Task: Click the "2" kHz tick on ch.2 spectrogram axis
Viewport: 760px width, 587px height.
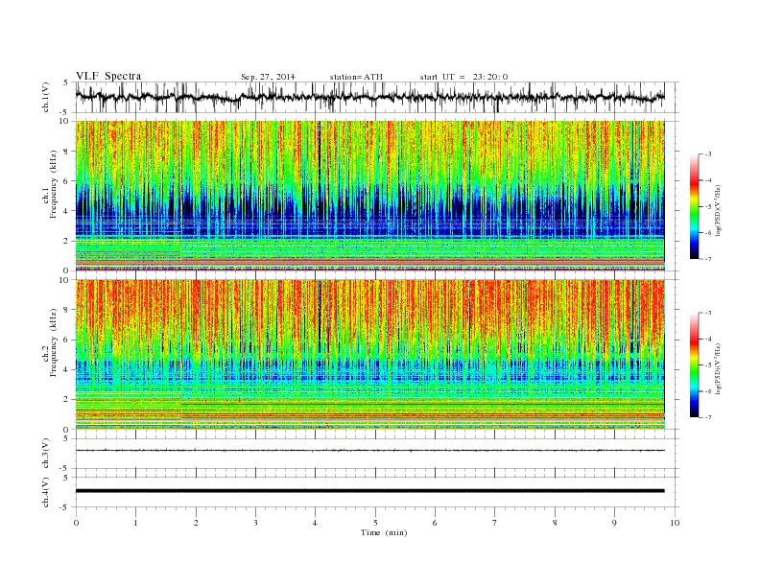Action: click(67, 400)
